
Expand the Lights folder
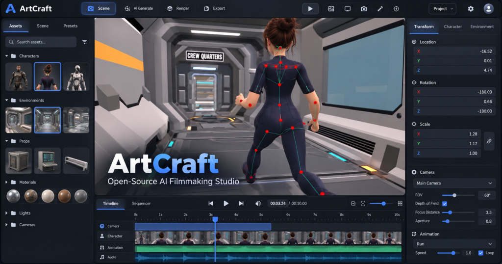pyautogui.click(x=7, y=213)
